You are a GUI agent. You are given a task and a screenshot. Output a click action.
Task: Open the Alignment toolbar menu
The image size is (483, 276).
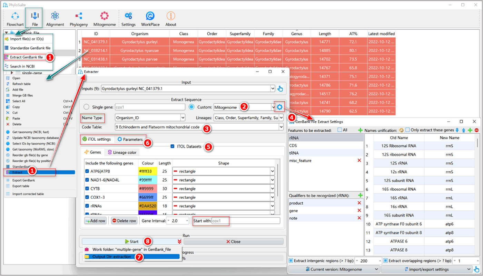click(55, 19)
